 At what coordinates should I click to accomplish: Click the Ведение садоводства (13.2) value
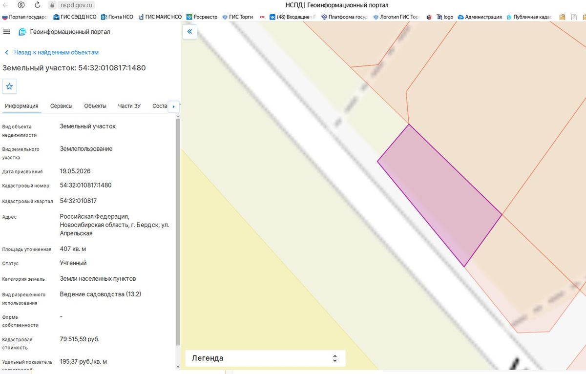(x=101, y=294)
